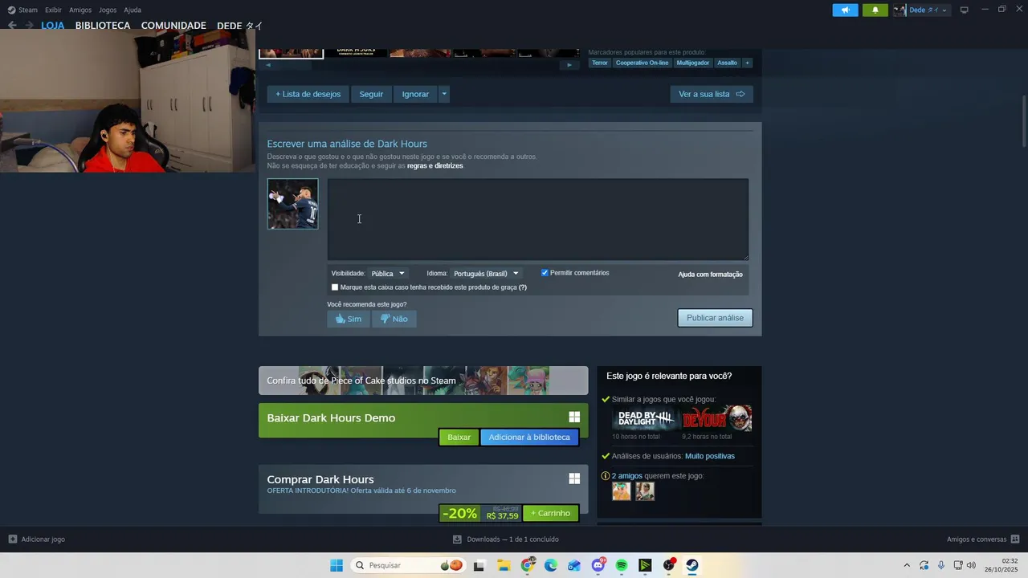This screenshot has height=578, width=1028.
Task: Click the Devour game thumbnail
Action: [717, 418]
